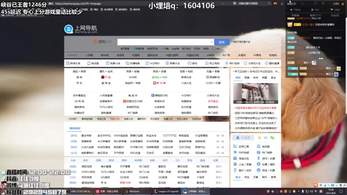Switch to WeGame in taskbar

coord(132,192)
